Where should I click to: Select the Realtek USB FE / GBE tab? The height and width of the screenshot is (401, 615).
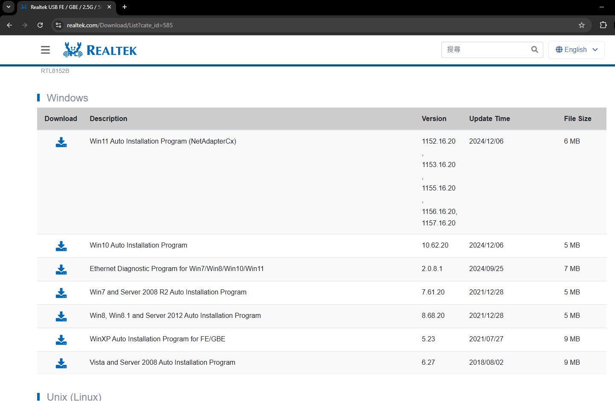64,7
